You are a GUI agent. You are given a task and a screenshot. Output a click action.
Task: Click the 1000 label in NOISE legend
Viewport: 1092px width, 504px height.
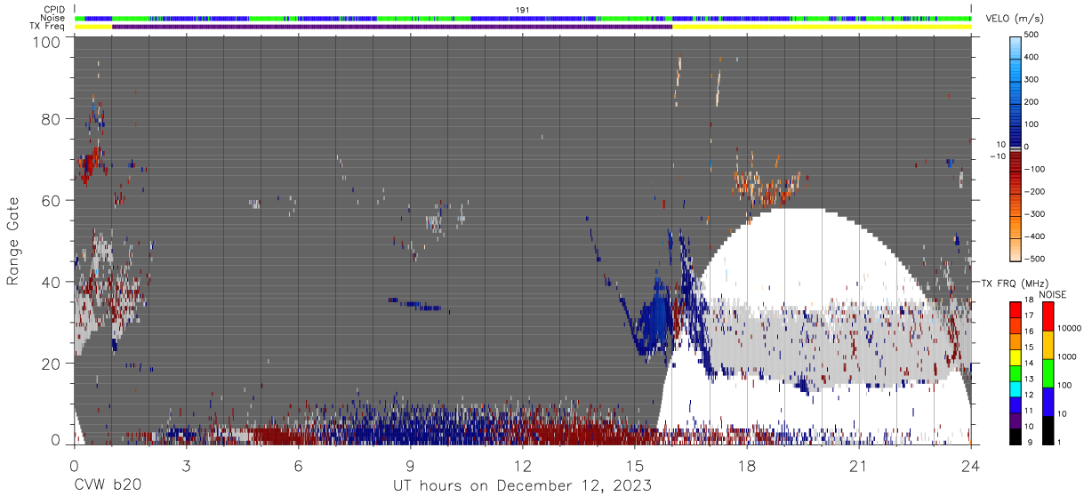[1068, 357]
